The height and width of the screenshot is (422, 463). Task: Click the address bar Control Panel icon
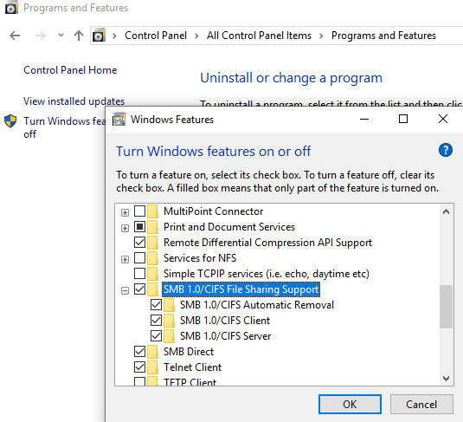pyautogui.click(x=99, y=36)
